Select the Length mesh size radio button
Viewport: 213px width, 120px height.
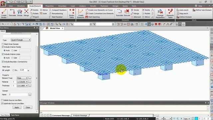tap(3, 70)
